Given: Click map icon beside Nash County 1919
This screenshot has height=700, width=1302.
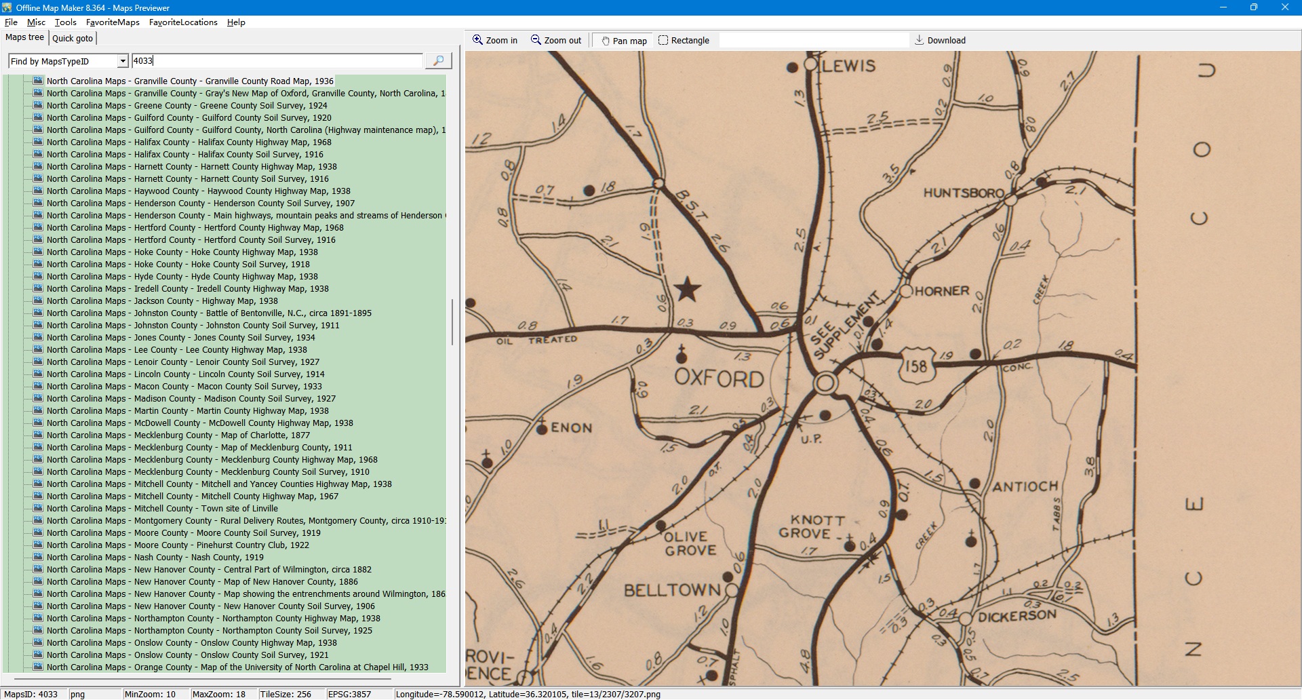Looking at the screenshot, I should click(x=38, y=557).
